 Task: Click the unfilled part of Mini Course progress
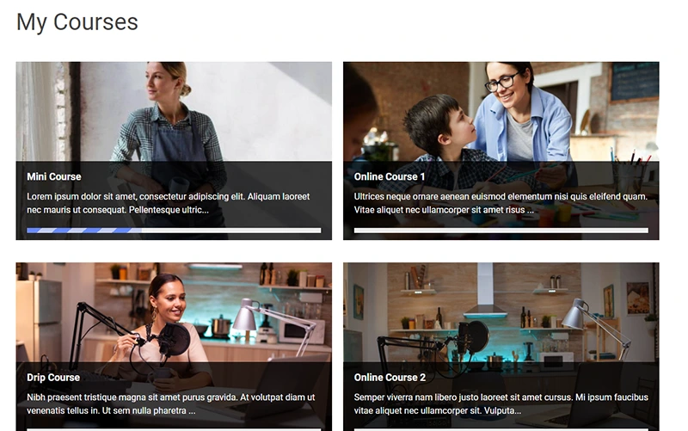[x=231, y=231]
